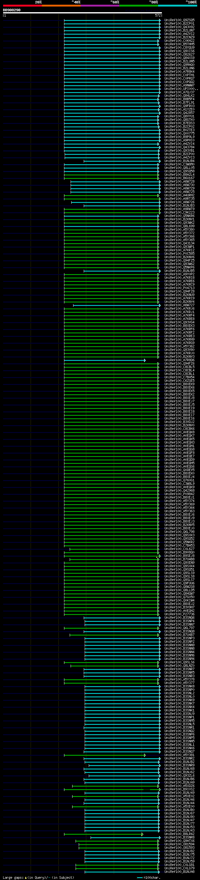Select hit label UniRef100_A0EQG8
This screenshot has width=200, height=880.
(179, 450)
